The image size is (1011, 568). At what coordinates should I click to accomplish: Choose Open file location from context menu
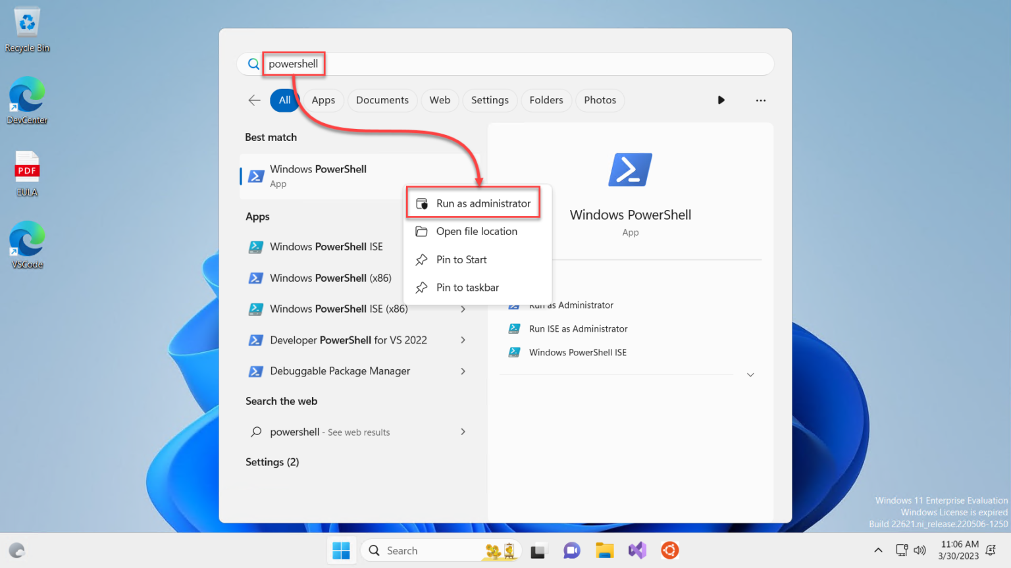click(x=477, y=231)
